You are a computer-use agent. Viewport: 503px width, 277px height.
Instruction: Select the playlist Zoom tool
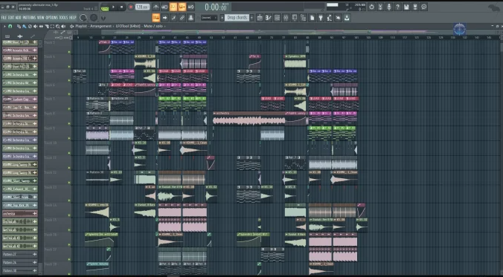click(x=58, y=26)
